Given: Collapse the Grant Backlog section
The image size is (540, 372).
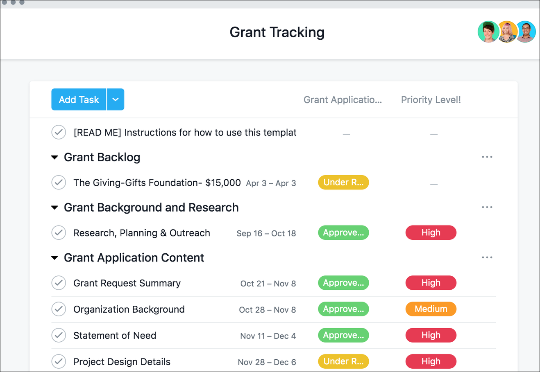Looking at the screenshot, I should click(55, 157).
